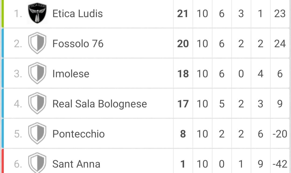Click Pontecchio goal difference -20
This screenshot has width=291, height=173.
click(280, 134)
